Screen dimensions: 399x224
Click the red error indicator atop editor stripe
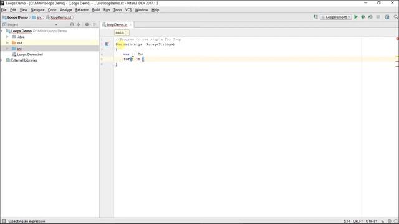pos(397,39)
